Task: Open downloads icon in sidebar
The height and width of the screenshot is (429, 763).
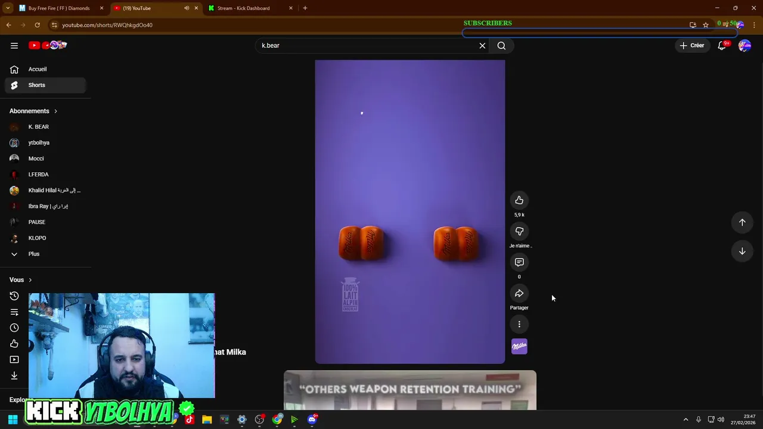Action: click(x=14, y=375)
